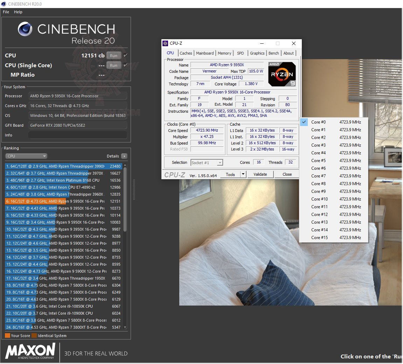Screen dimensions: 403x364
Task: Click the CPU-Z window title icon
Action: 166,43
